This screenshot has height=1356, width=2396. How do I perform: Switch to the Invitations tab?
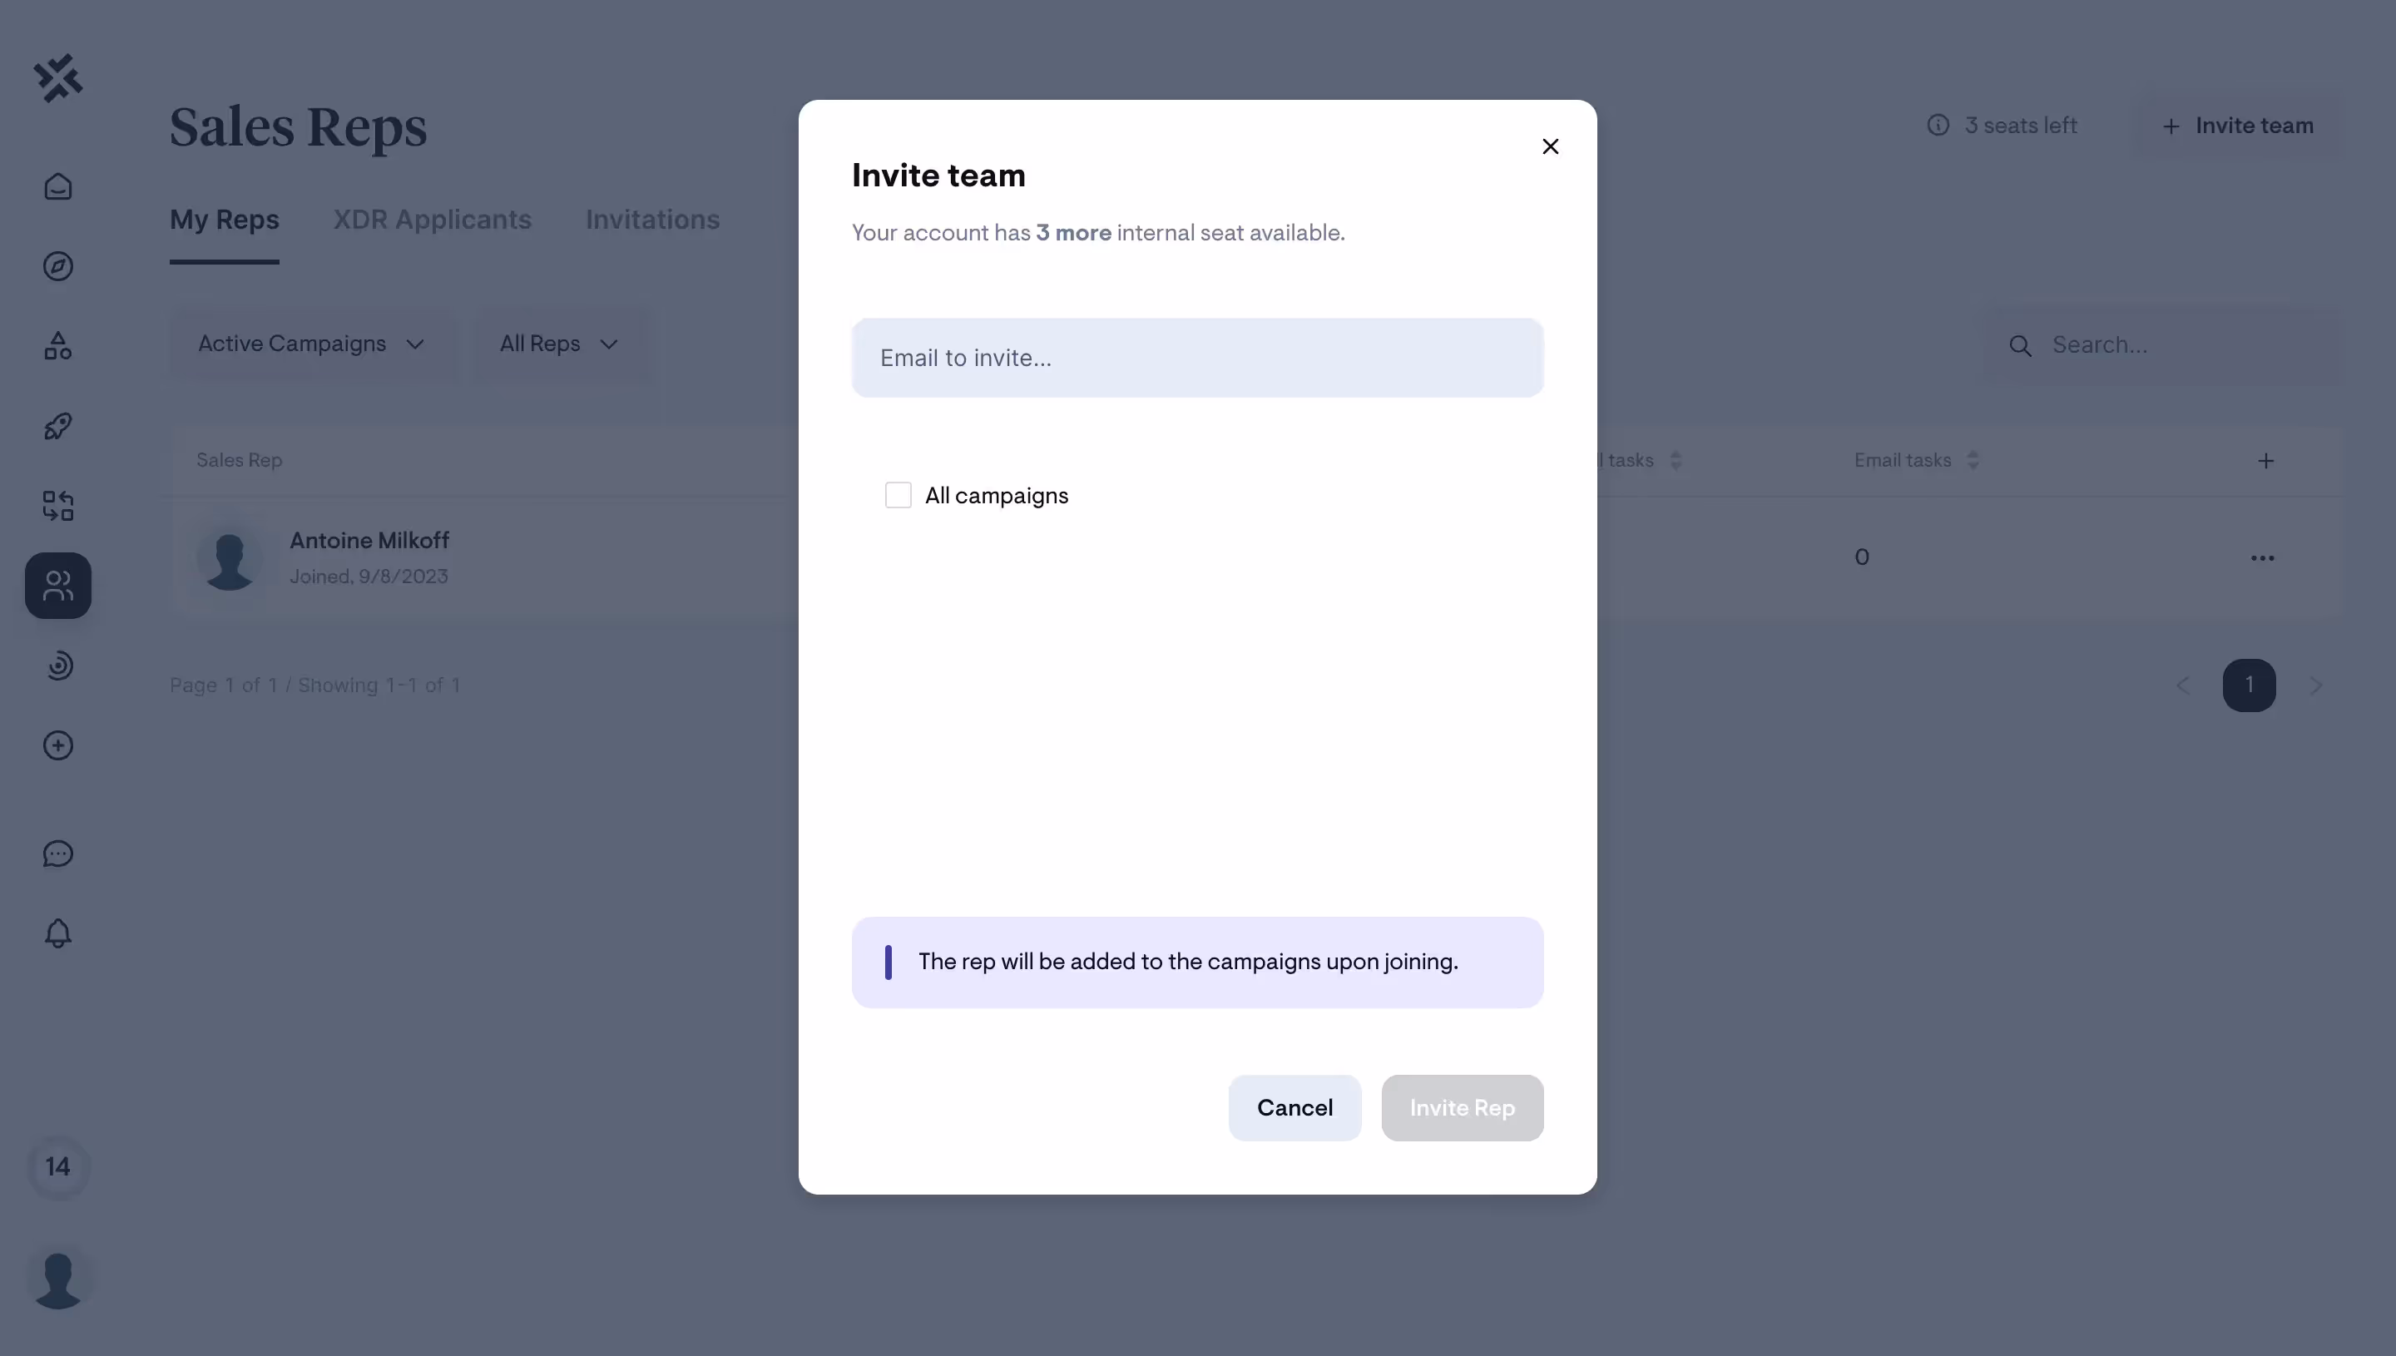click(x=652, y=220)
